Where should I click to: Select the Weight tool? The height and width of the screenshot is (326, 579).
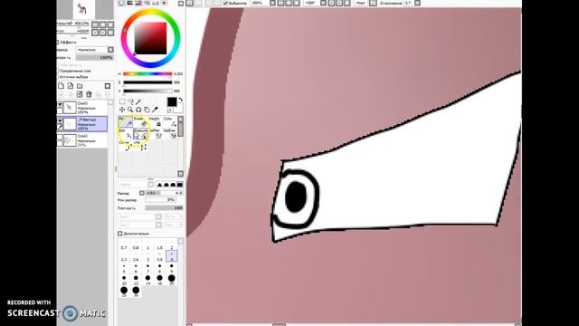(x=155, y=122)
